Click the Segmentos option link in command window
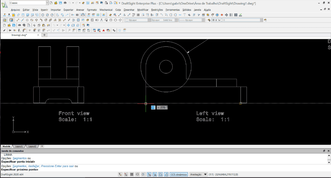 (x=19, y=166)
